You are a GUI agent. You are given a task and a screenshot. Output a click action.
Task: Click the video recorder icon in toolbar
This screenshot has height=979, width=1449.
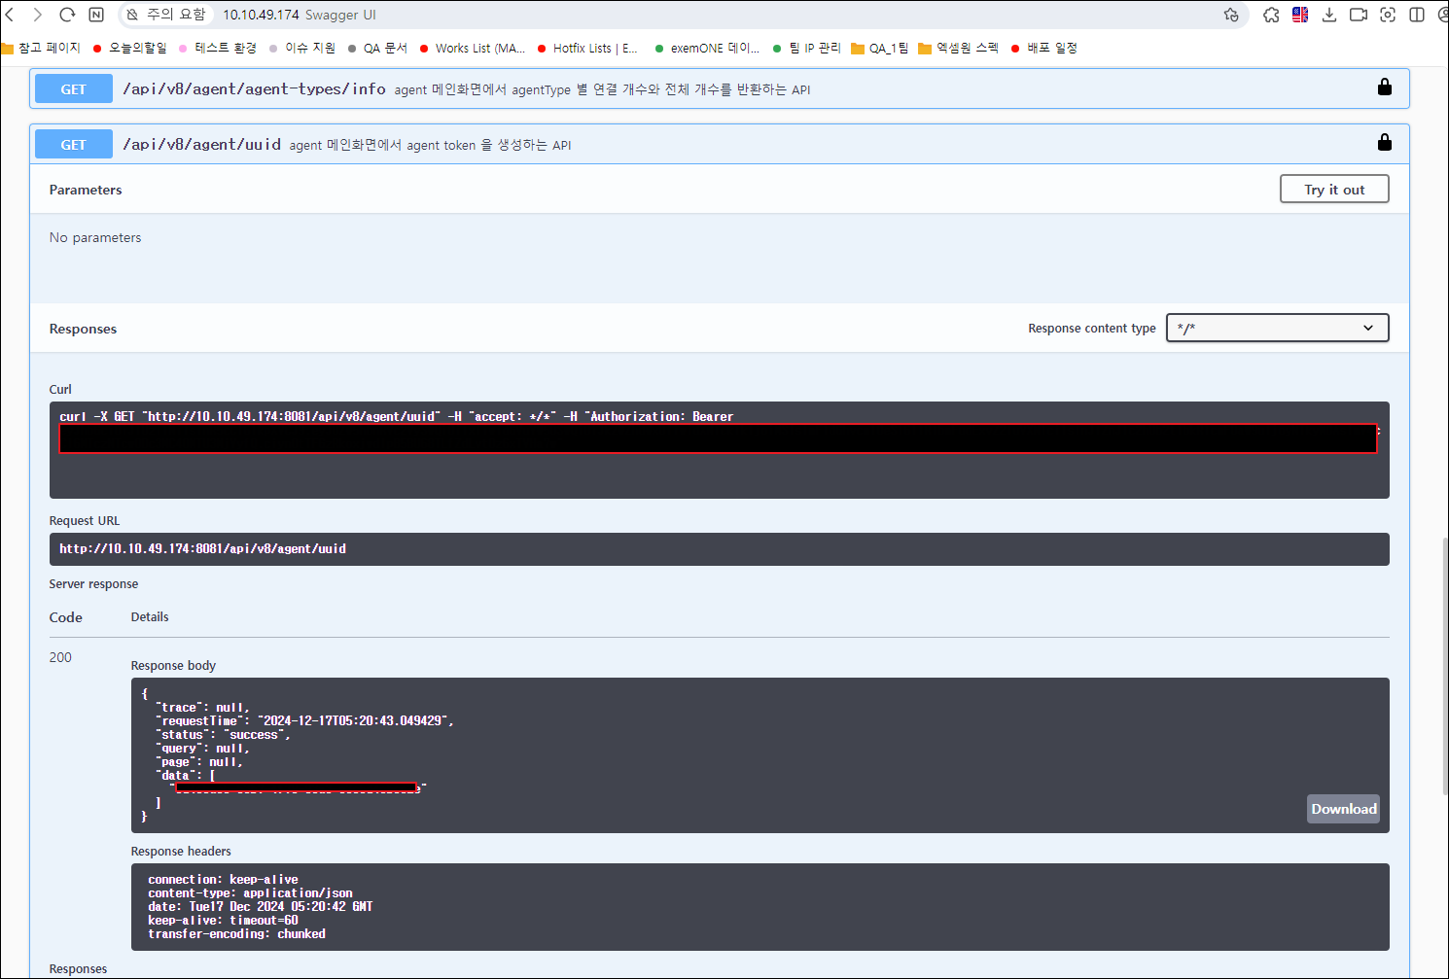1359,15
